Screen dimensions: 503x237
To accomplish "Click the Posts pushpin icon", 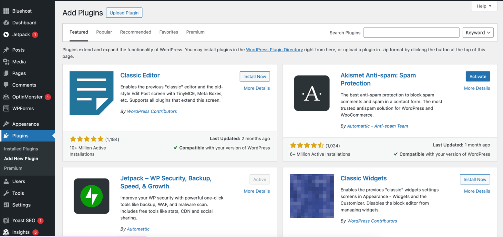I will point(6,50).
